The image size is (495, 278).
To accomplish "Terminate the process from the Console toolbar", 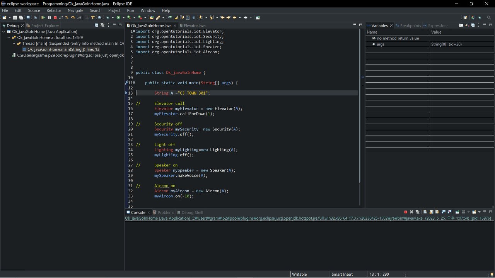I will 406,212.
